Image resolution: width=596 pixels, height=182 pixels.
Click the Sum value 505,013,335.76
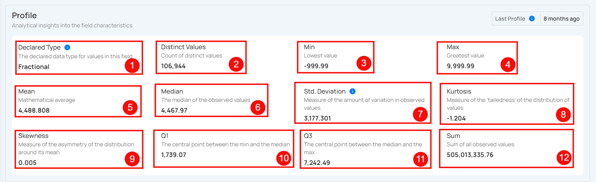pos(470,155)
